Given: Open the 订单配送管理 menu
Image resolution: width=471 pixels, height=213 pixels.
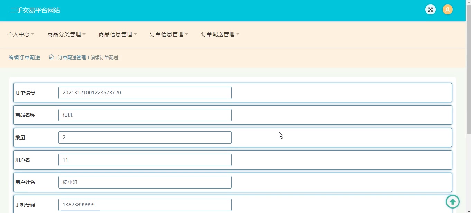Looking at the screenshot, I should coord(220,34).
